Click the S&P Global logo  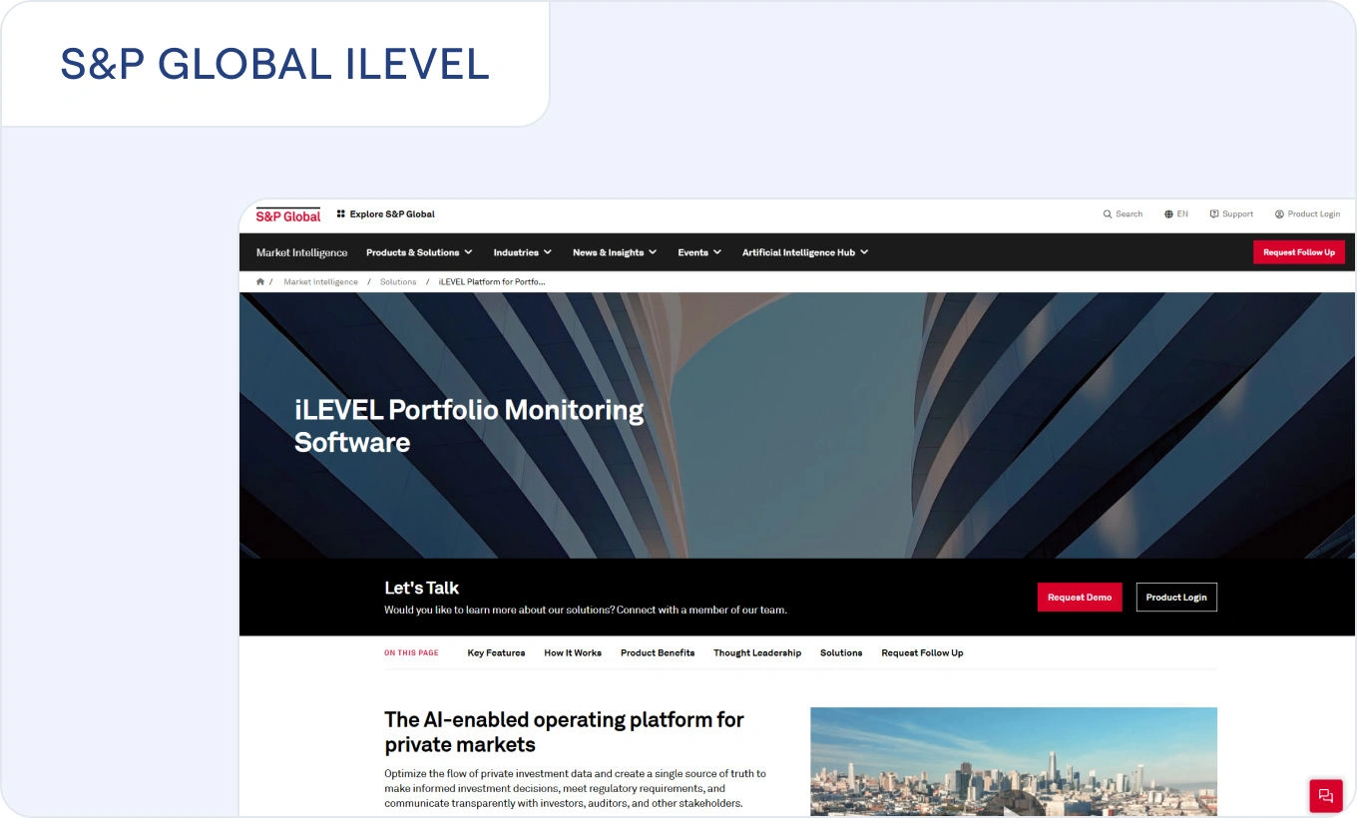288,214
